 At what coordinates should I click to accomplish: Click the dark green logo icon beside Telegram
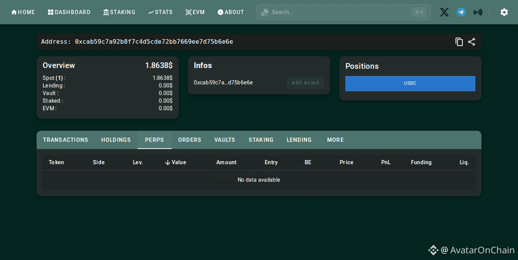click(478, 12)
